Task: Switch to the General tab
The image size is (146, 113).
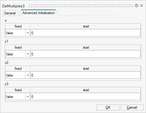Action: (10, 13)
